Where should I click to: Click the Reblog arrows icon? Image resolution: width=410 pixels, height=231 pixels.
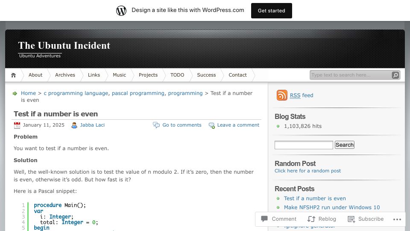coord(311,219)
